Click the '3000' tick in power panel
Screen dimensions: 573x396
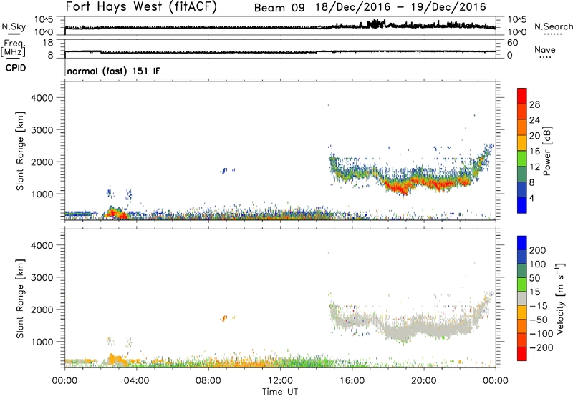pos(42,130)
